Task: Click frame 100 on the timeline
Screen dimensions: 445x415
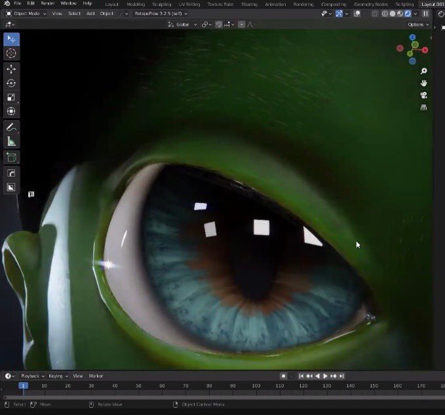Action: pyautogui.click(x=256, y=385)
